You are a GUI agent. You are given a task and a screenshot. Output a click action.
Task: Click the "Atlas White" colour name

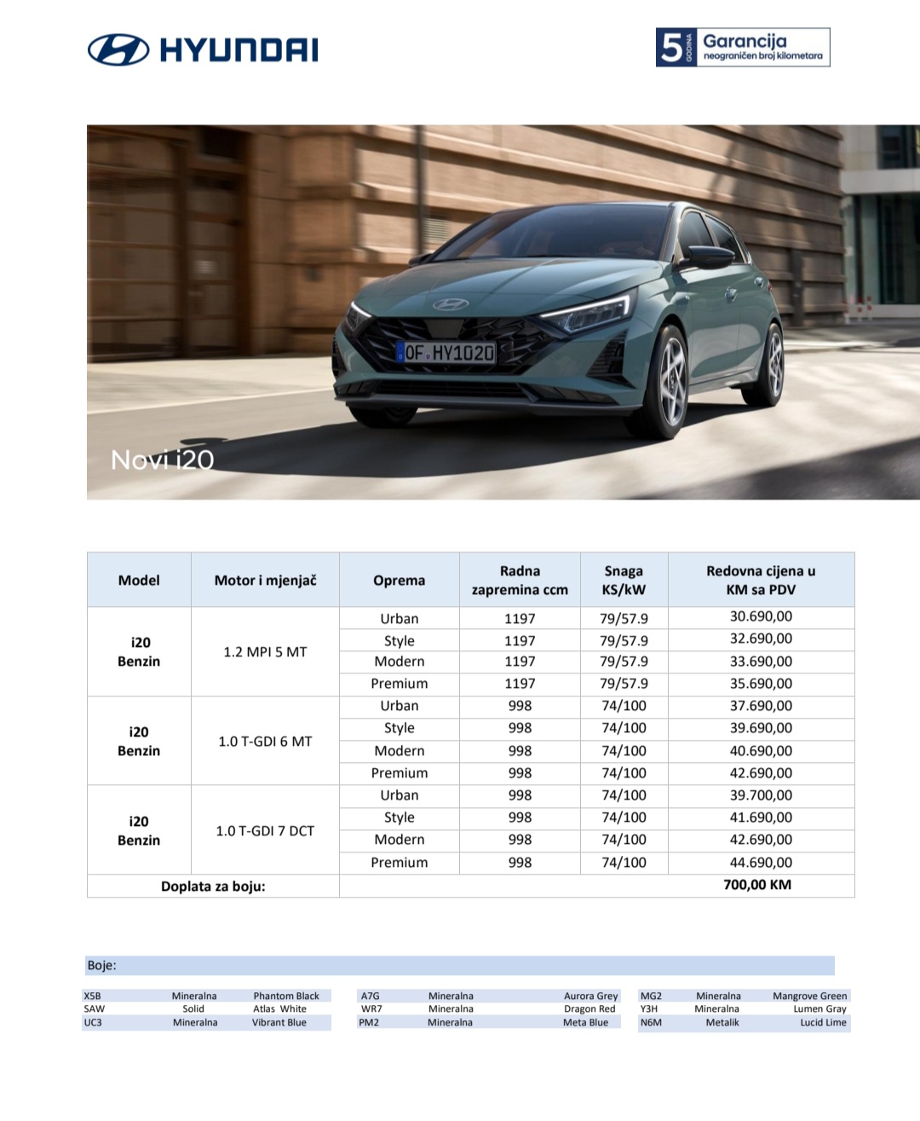click(279, 1008)
